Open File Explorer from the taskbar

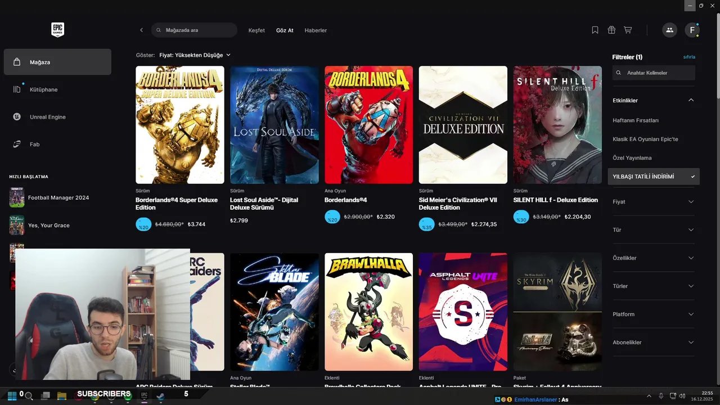pos(62,395)
